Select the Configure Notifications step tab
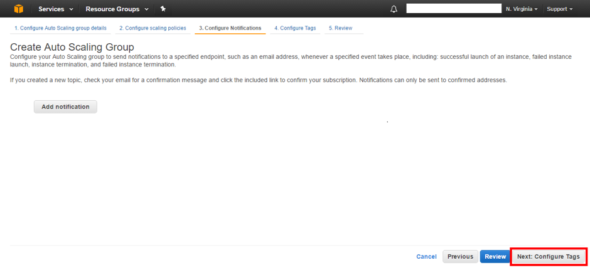The width and height of the screenshot is (590, 270). pyautogui.click(x=230, y=28)
